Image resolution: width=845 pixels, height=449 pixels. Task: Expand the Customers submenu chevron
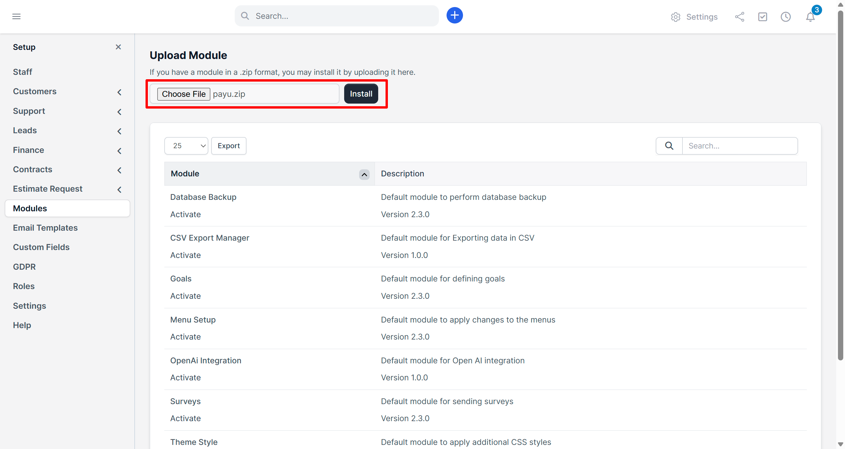point(119,92)
